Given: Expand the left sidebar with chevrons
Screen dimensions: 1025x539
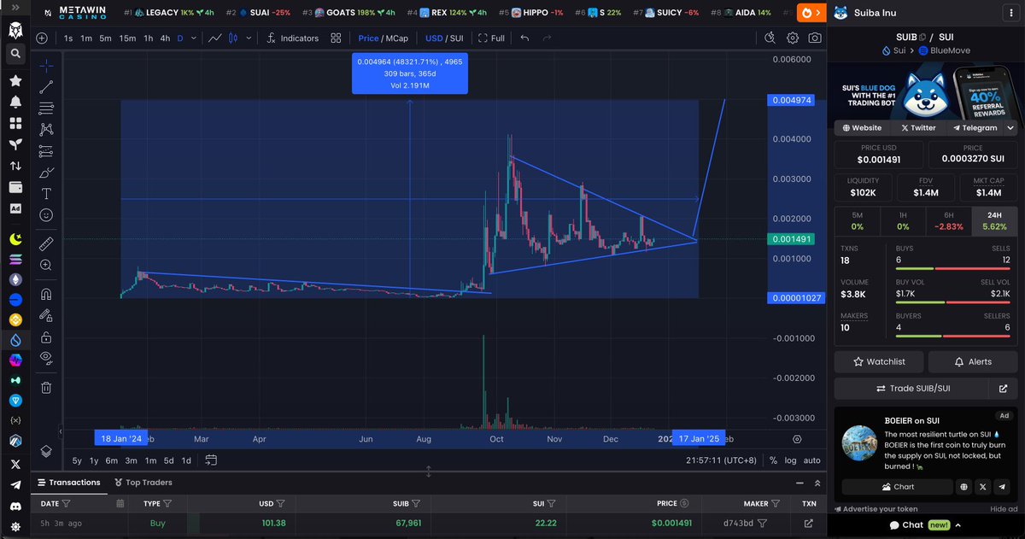Looking at the screenshot, I should point(15,6).
